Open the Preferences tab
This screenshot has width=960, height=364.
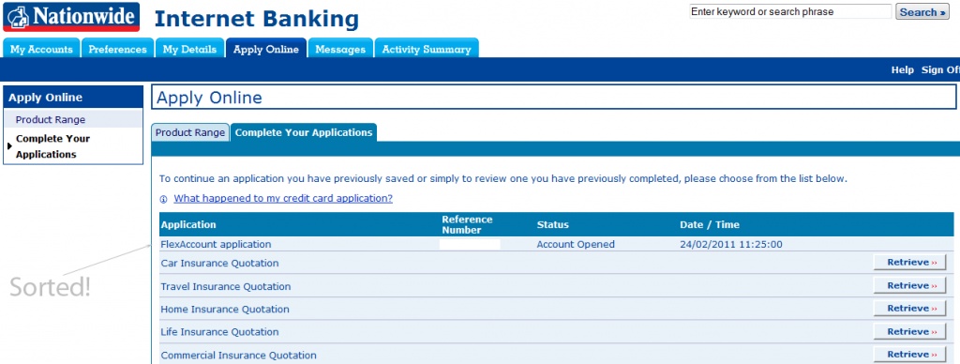117,49
